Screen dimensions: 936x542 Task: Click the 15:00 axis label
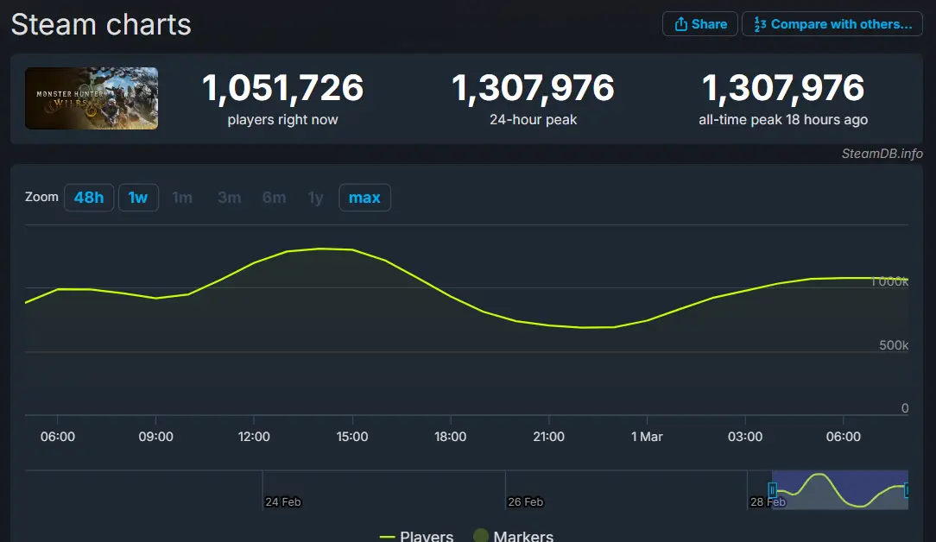tap(352, 437)
